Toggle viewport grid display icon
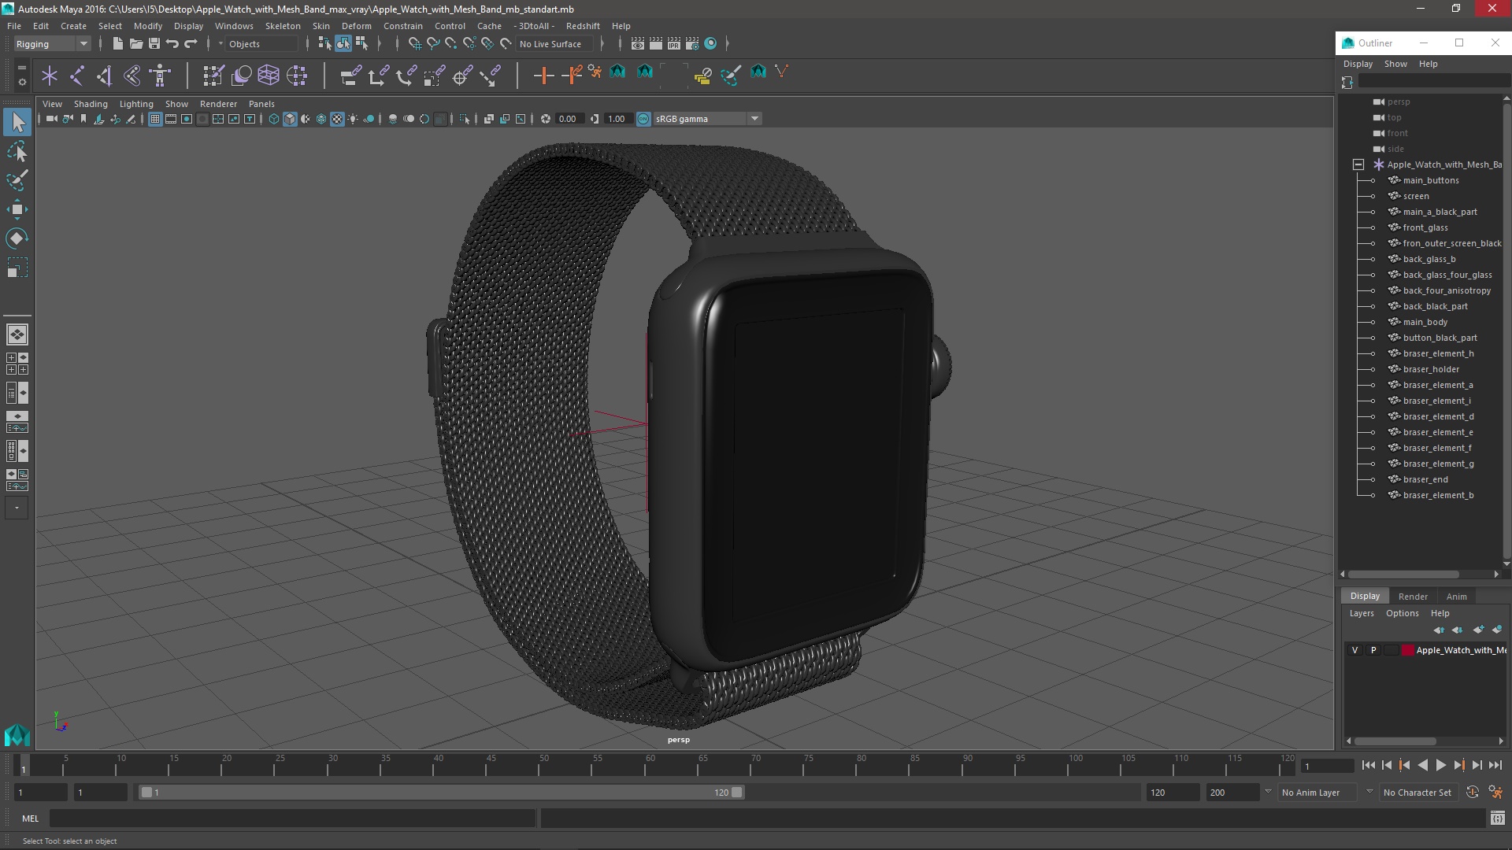Viewport: 1512px width, 850px height. (155, 119)
